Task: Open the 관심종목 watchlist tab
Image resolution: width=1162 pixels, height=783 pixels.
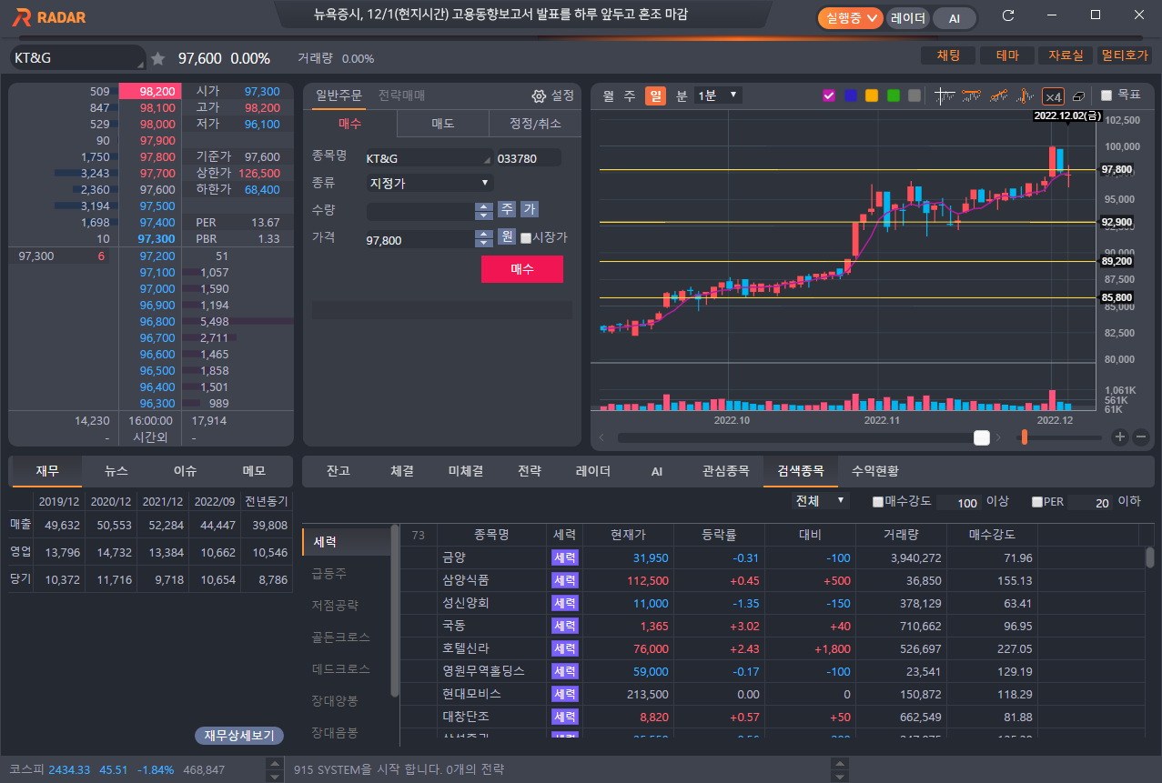Action: pyautogui.click(x=725, y=471)
